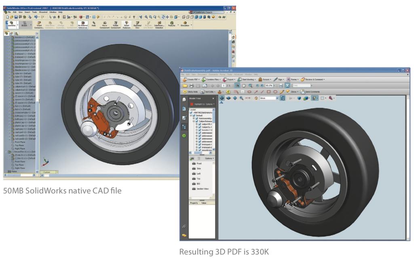
Task: Open Review & Comment dropdown in Acrobat
Action: coord(313,79)
